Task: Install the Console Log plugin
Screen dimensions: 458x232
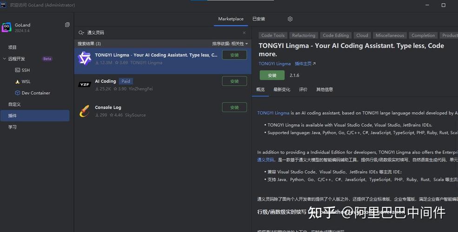Action: pos(234,108)
